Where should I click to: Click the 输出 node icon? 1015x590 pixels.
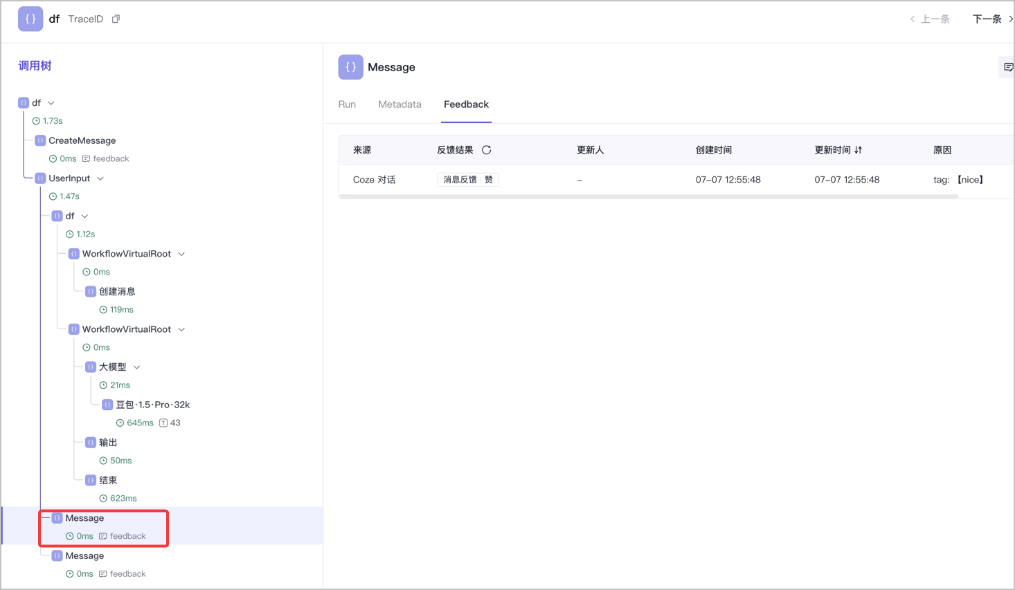[x=91, y=443]
